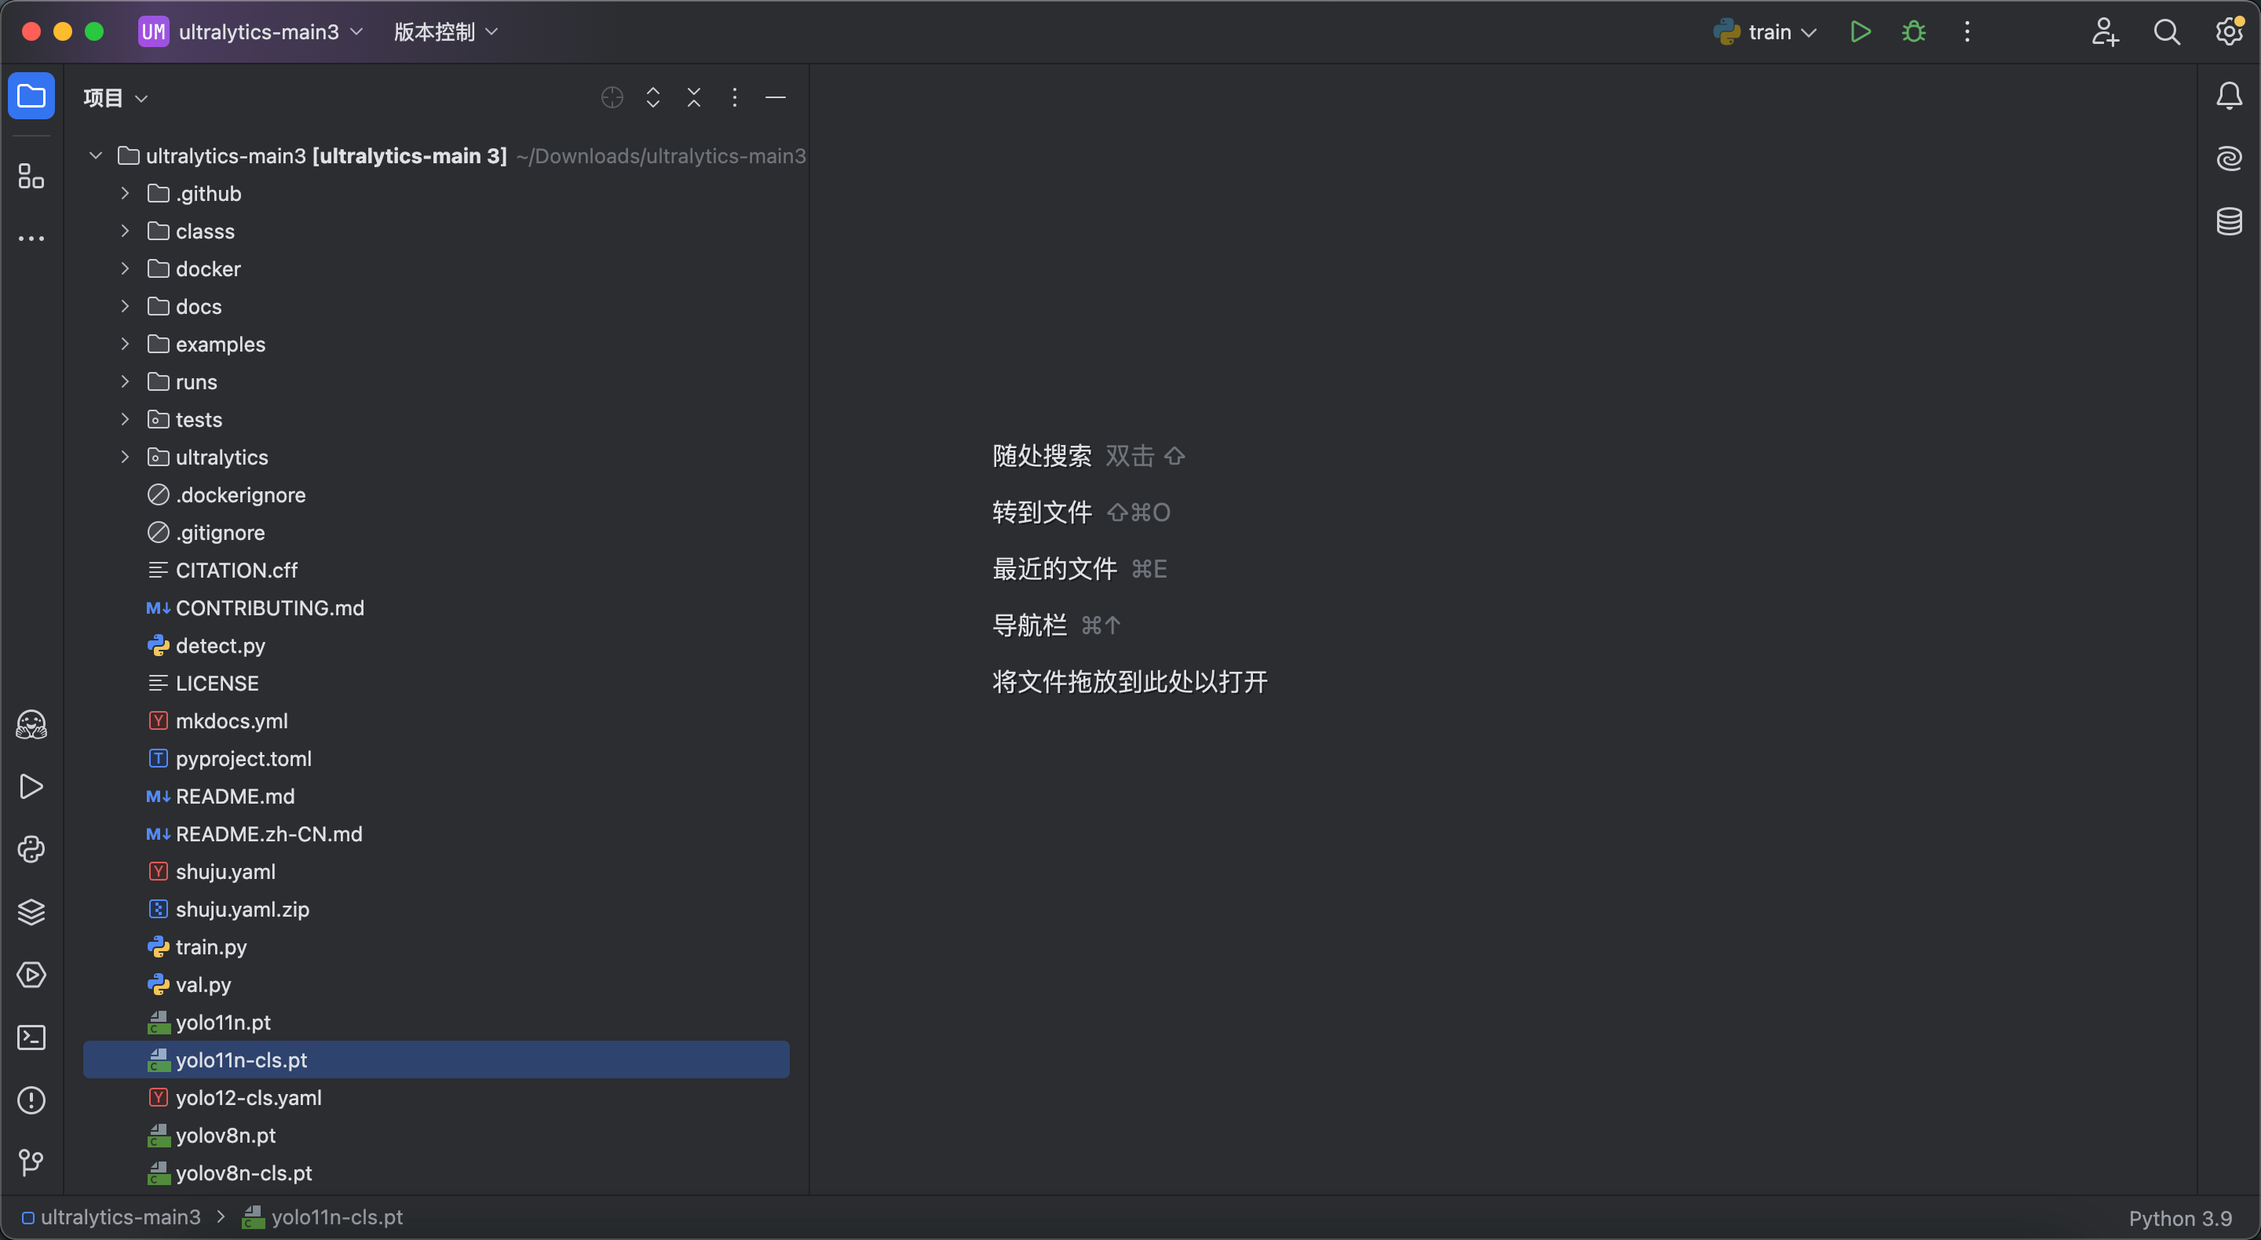
Task: Collapse all project tree nodes
Action: [x=693, y=97]
